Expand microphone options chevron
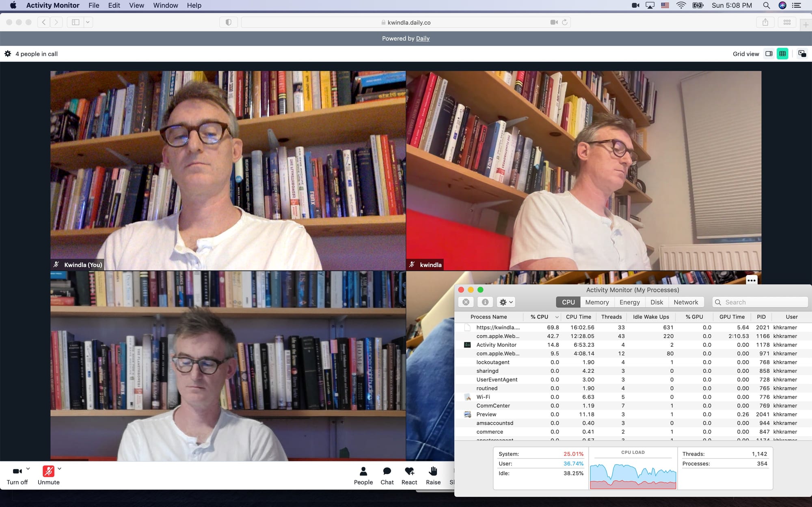812x507 pixels. (x=60, y=468)
